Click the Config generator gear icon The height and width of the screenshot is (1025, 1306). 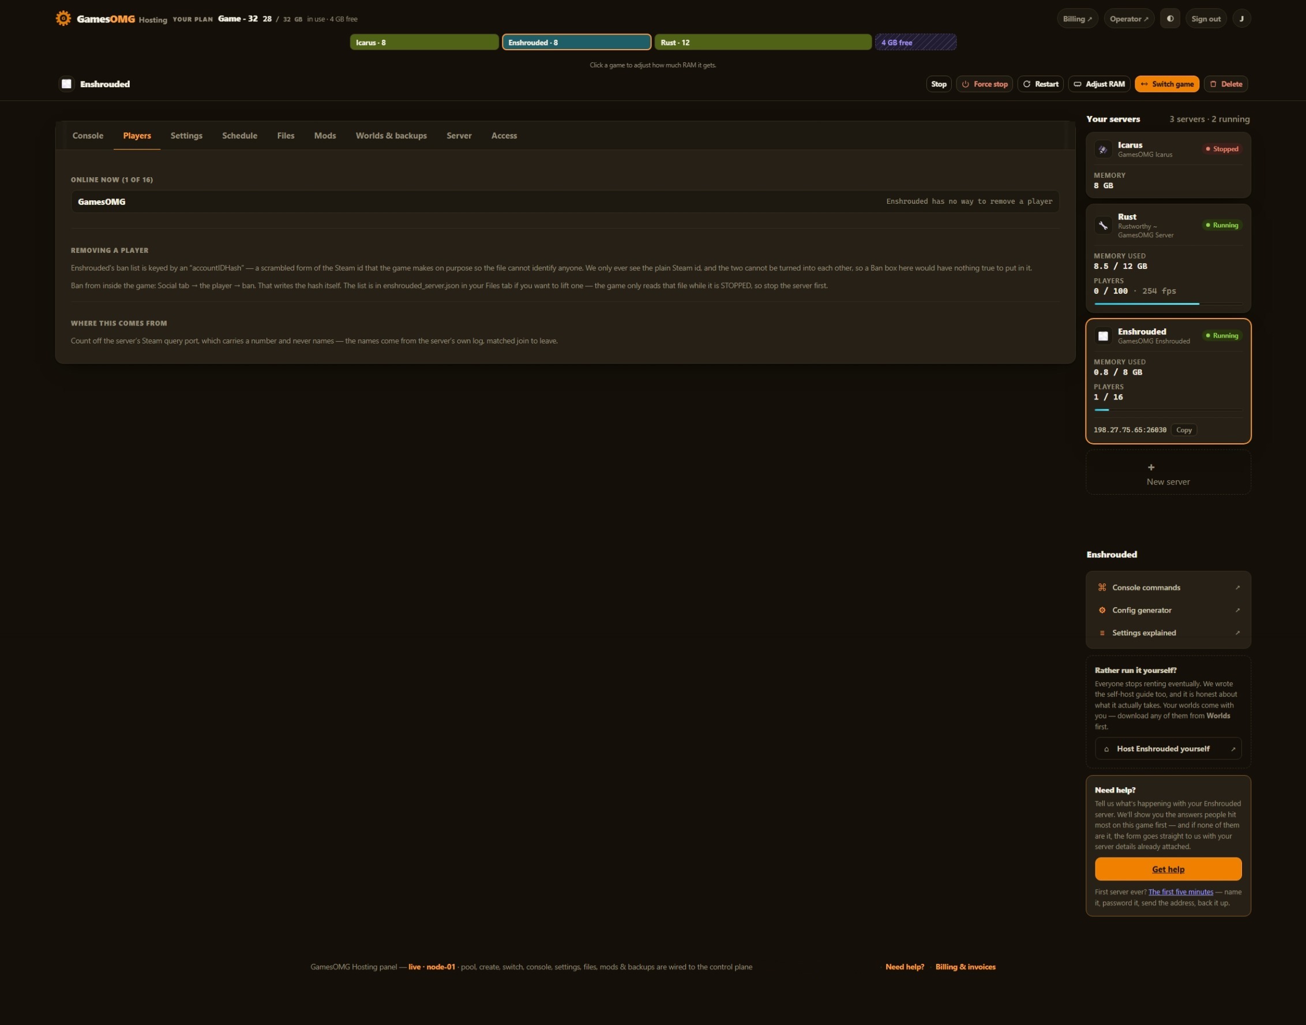tap(1102, 610)
